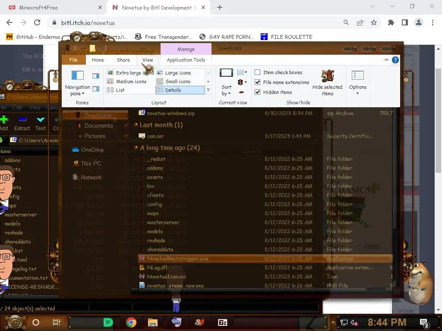442x331 pixels.
Task: Open the Navigation pane dropdown
Action: coord(78,91)
